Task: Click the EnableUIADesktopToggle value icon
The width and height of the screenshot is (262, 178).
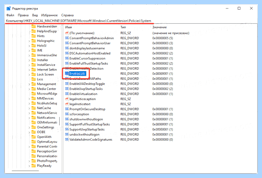Action: 67,84
